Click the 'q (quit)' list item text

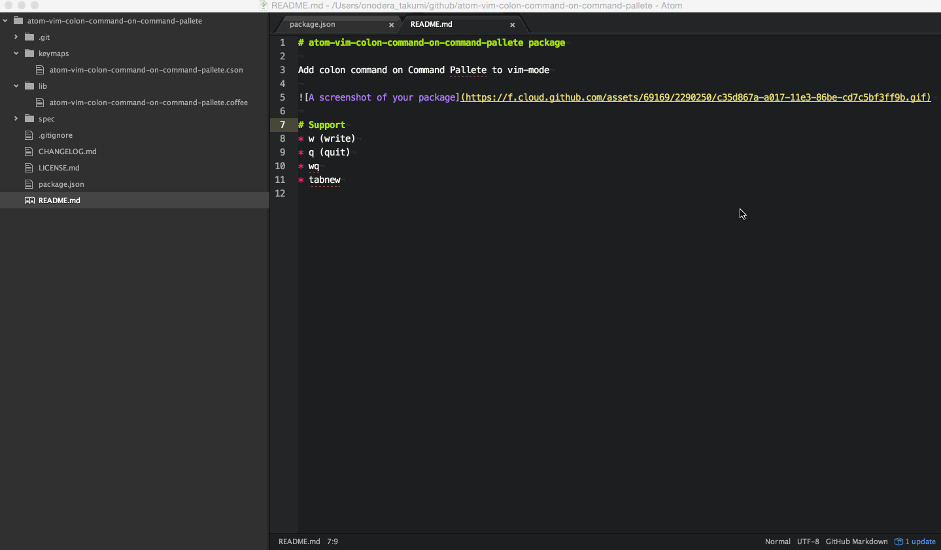(x=330, y=152)
